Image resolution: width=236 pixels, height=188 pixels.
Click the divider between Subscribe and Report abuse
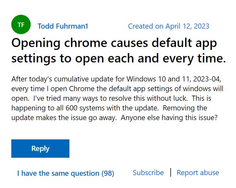(x=170, y=172)
